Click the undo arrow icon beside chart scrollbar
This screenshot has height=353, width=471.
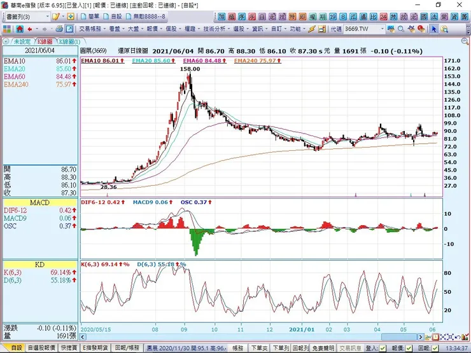tap(458, 337)
